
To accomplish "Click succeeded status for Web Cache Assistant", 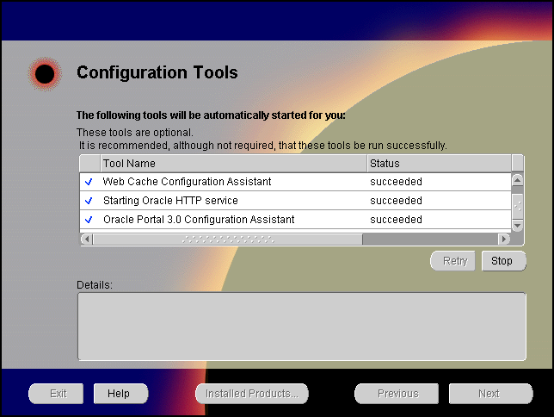I will 396,182.
